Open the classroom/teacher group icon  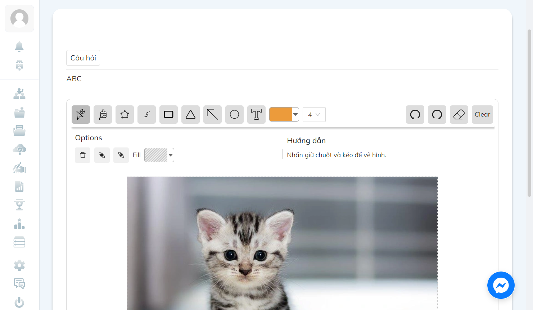point(19,94)
